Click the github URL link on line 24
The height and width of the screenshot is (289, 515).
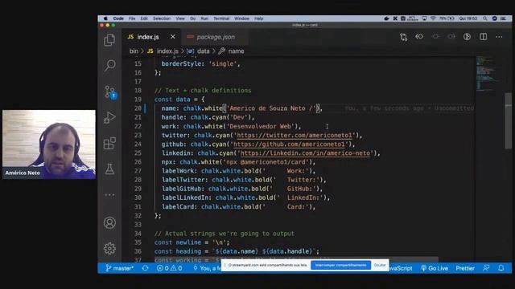[x=289, y=144]
